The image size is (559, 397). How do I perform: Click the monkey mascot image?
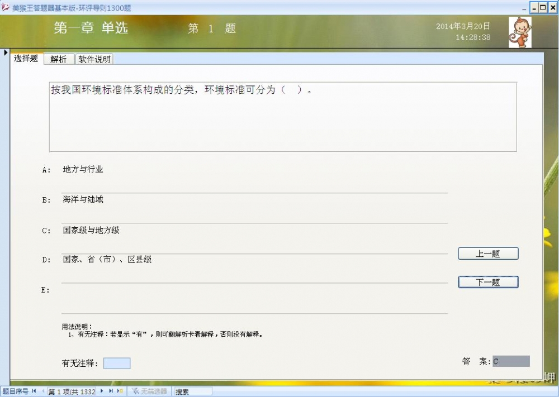(x=519, y=32)
